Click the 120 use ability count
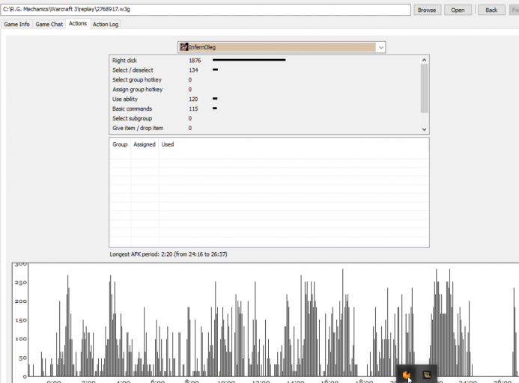Screen dimensions: 519x383 [193, 99]
